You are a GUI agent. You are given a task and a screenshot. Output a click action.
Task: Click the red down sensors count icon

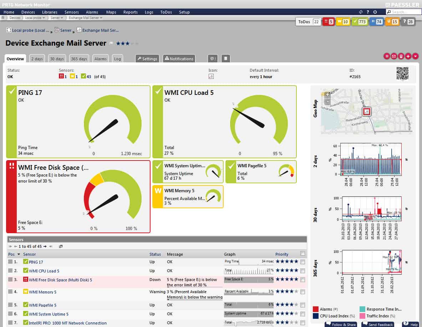pos(61,76)
